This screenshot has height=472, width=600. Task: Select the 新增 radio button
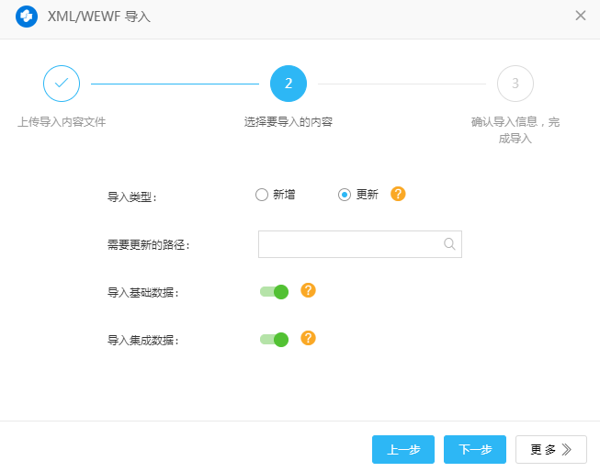[x=262, y=195]
